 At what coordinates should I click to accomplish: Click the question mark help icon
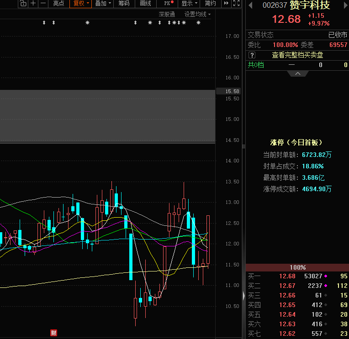click(x=252, y=55)
